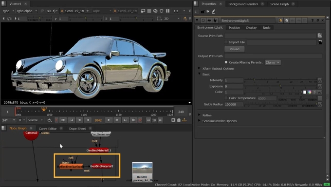
Task: Enable the Color Temperature checkbox
Action: coord(226,98)
